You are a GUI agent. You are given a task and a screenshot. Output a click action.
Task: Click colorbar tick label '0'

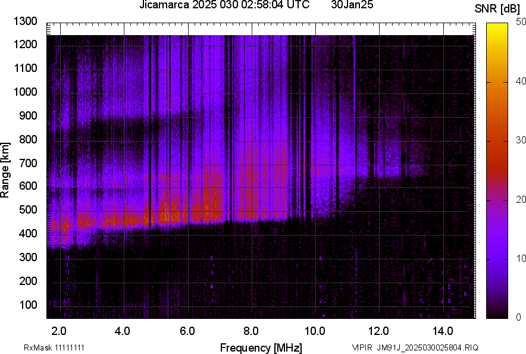coord(519,317)
